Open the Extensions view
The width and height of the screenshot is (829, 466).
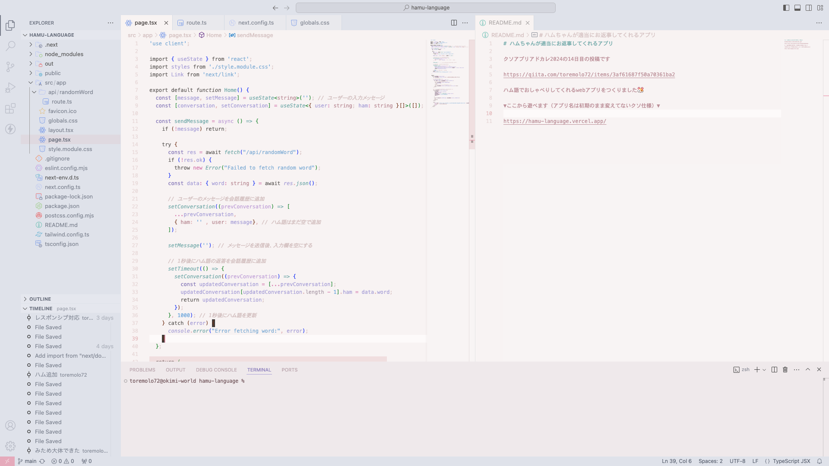tap(10, 108)
